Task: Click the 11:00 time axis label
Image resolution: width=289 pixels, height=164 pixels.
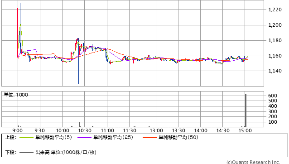Action: 107,130
